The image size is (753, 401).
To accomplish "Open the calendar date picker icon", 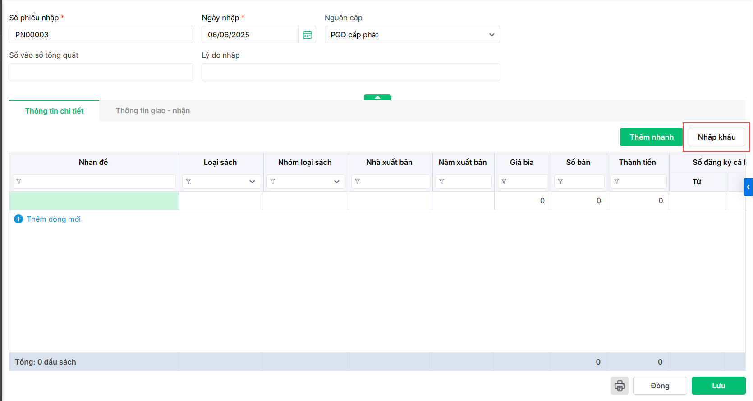I will [308, 35].
